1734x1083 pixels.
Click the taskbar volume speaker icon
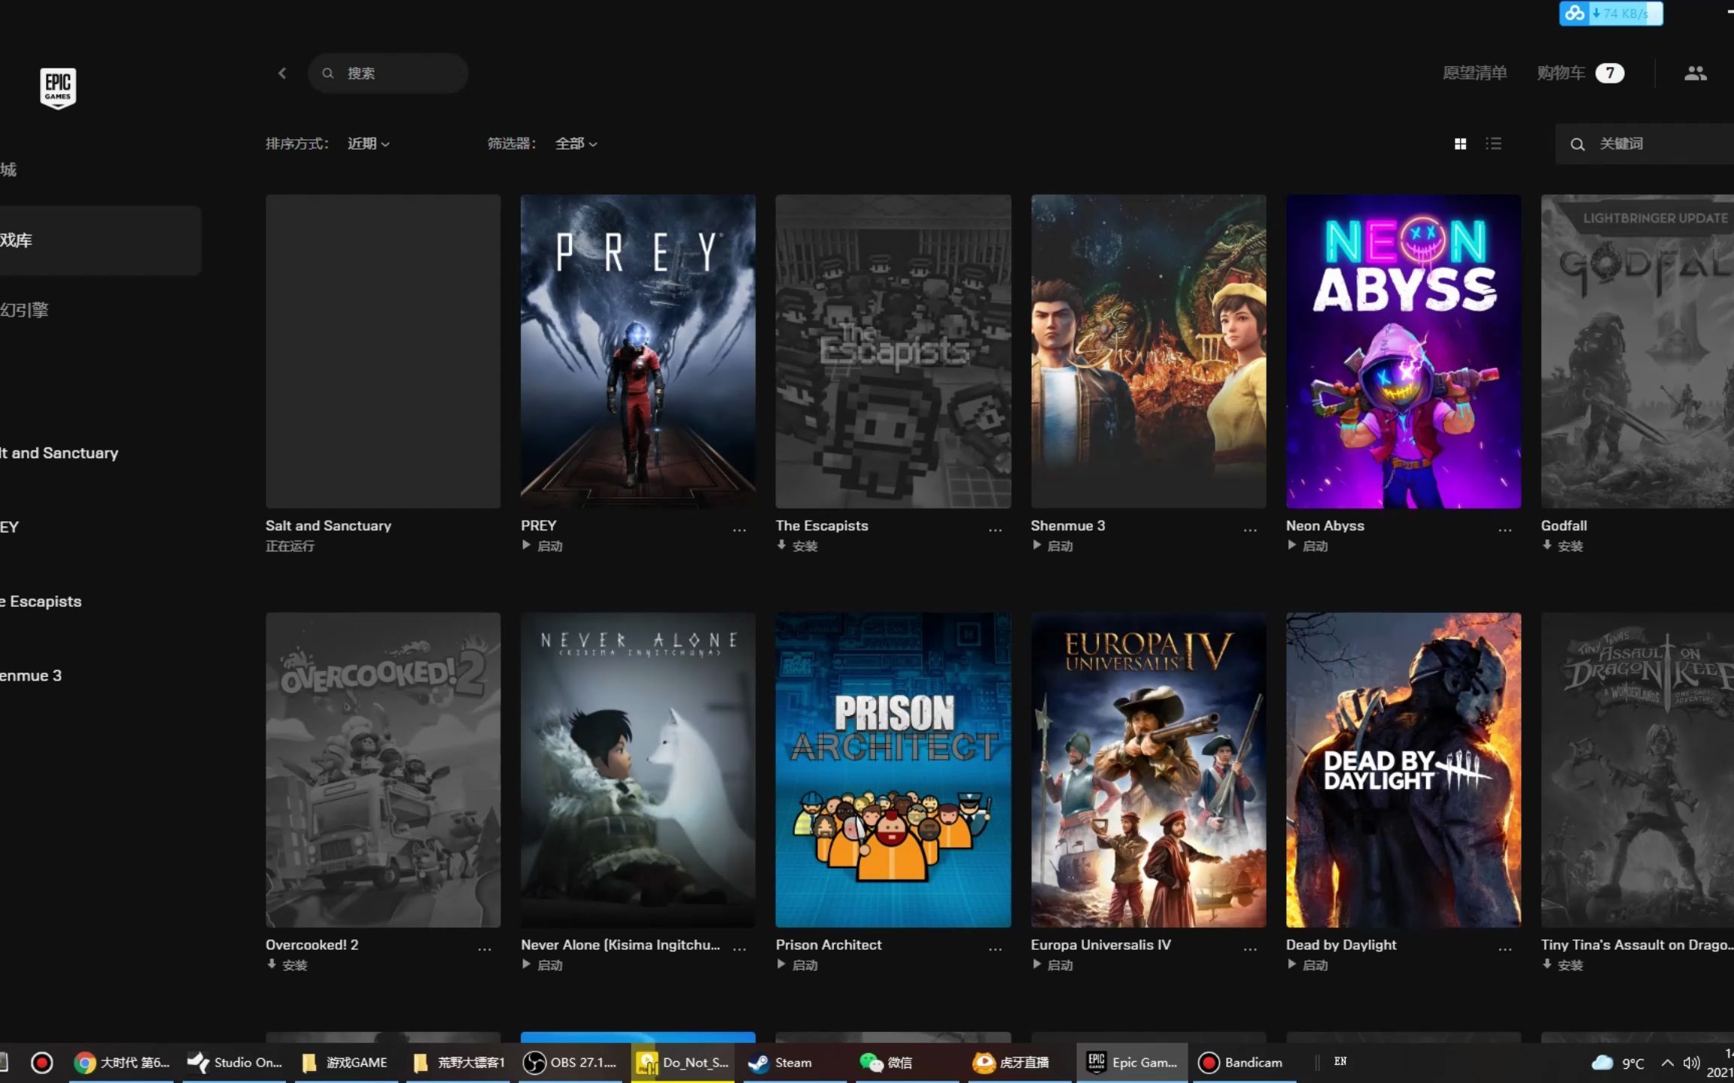point(1691,1063)
